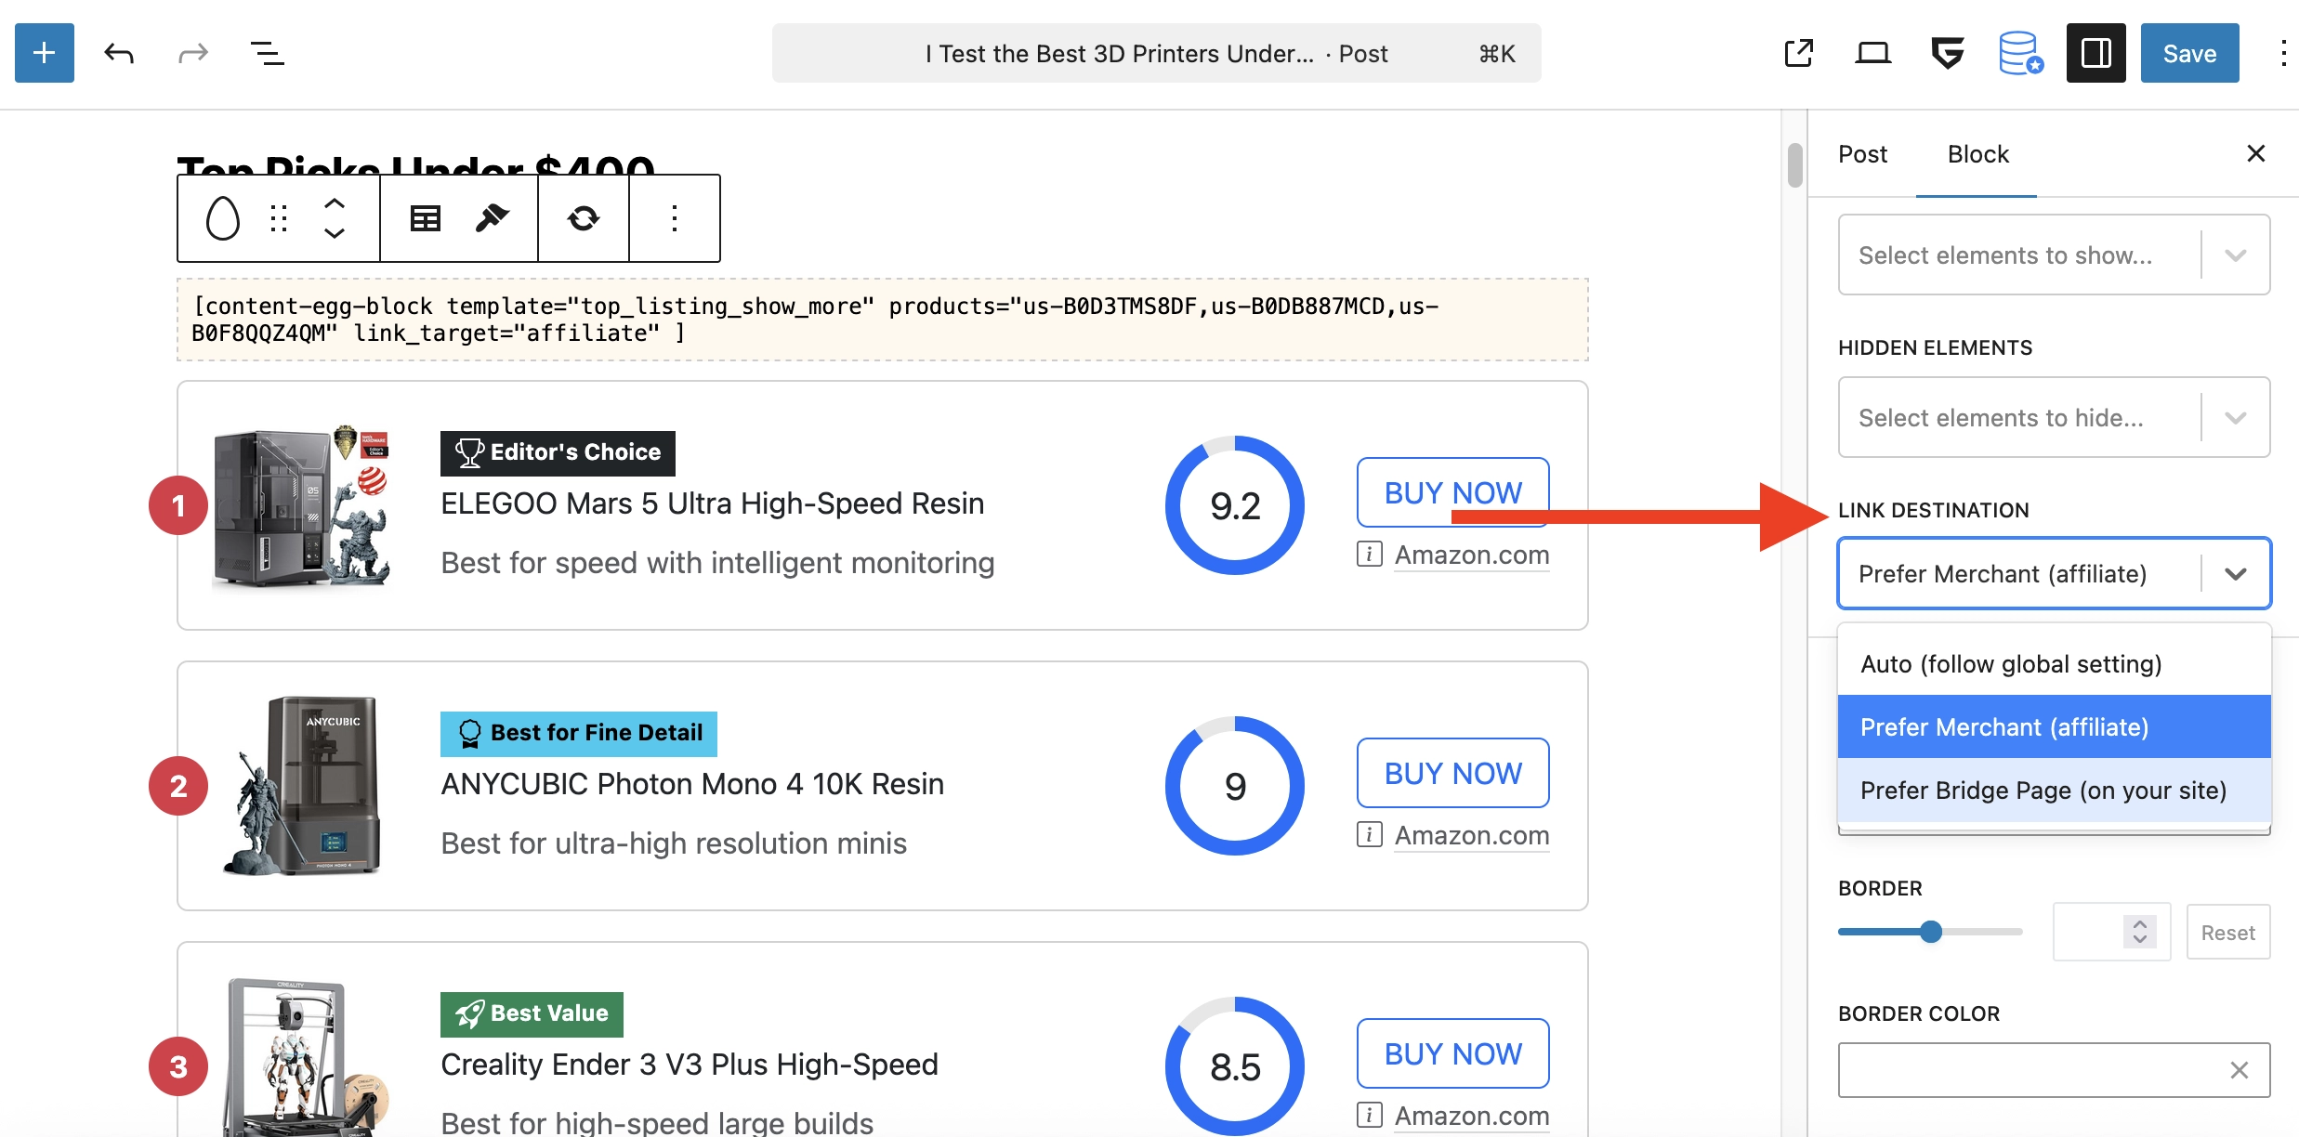Click the block table layout icon
Image resolution: width=2299 pixels, height=1137 pixels.
point(426,218)
